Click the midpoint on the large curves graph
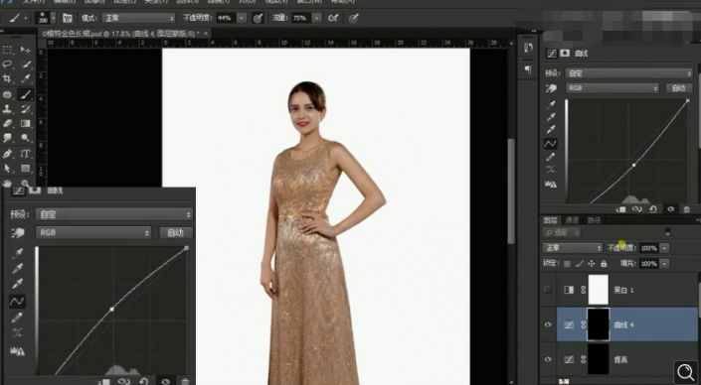The height and width of the screenshot is (385, 701). (x=111, y=309)
